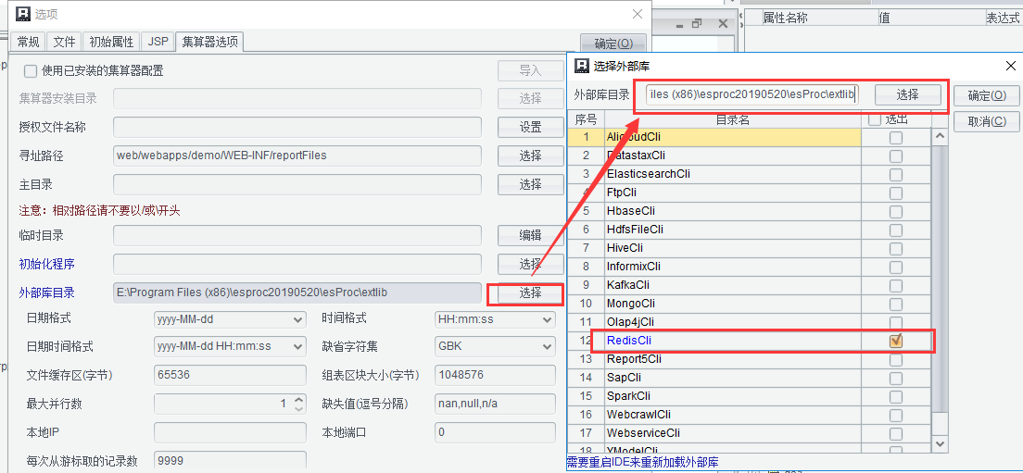1023x473 pixels.
Task: Uncheck the RedisCli checkbox
Action: (896, 341)
